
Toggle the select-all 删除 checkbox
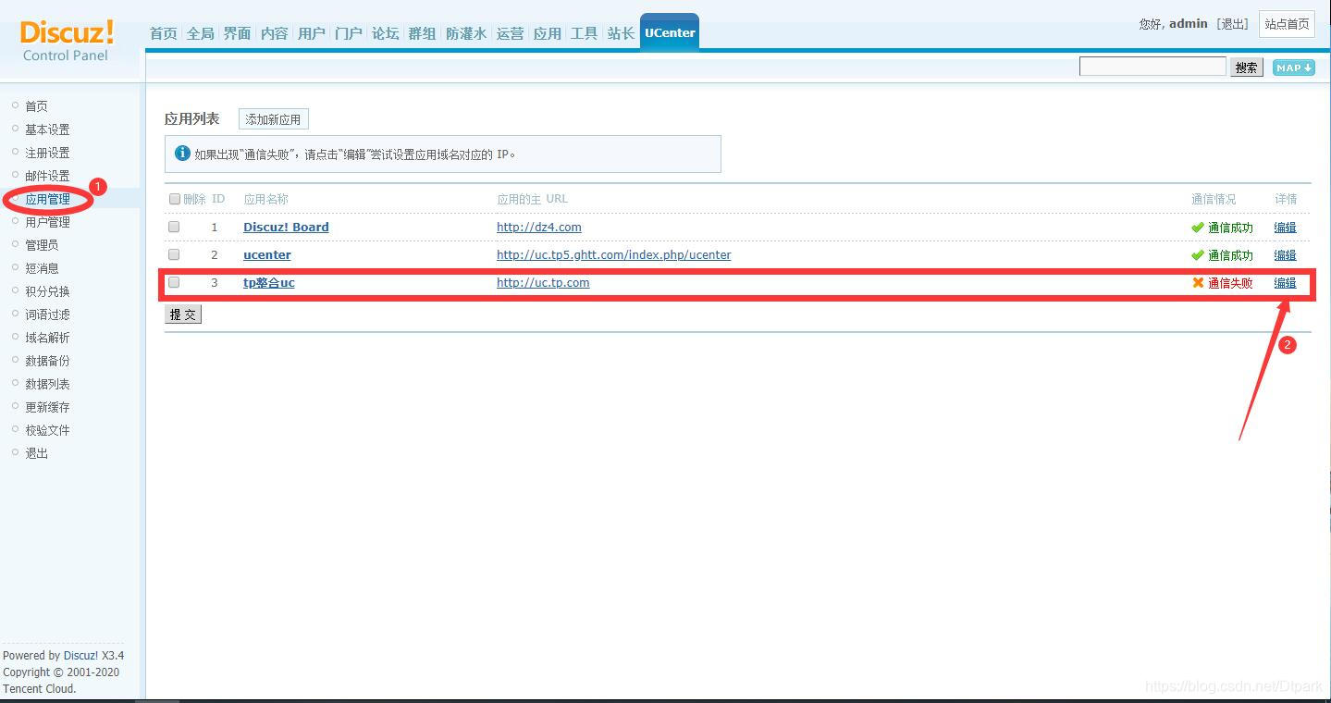click(174, 198)
